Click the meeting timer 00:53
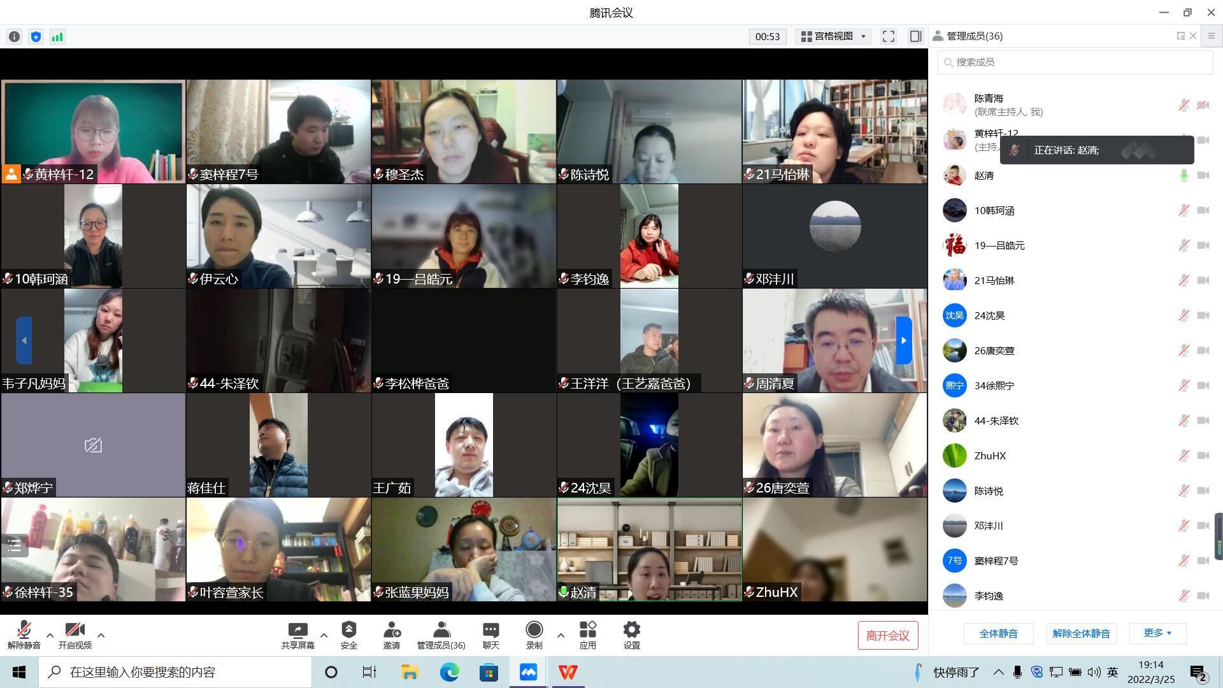The image size is (1223, 688). tap(768, 36)
